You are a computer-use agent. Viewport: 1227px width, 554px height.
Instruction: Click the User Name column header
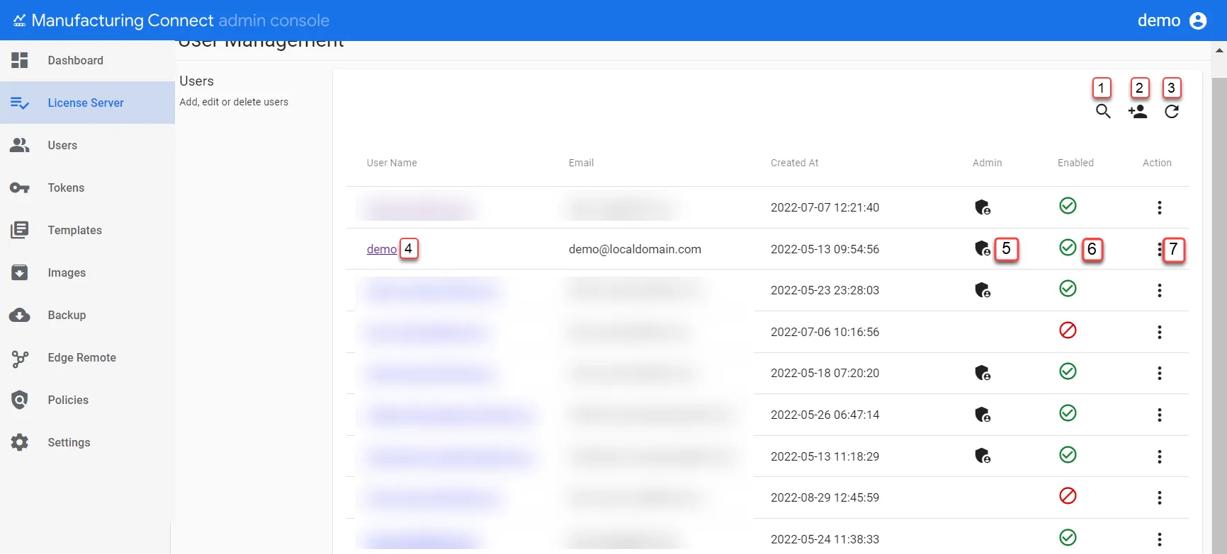click(x=392, y=163)
